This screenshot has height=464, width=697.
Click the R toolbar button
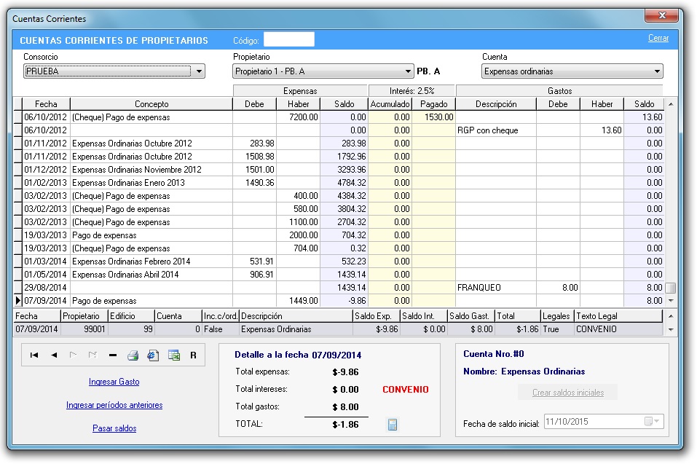coord(193,355)
